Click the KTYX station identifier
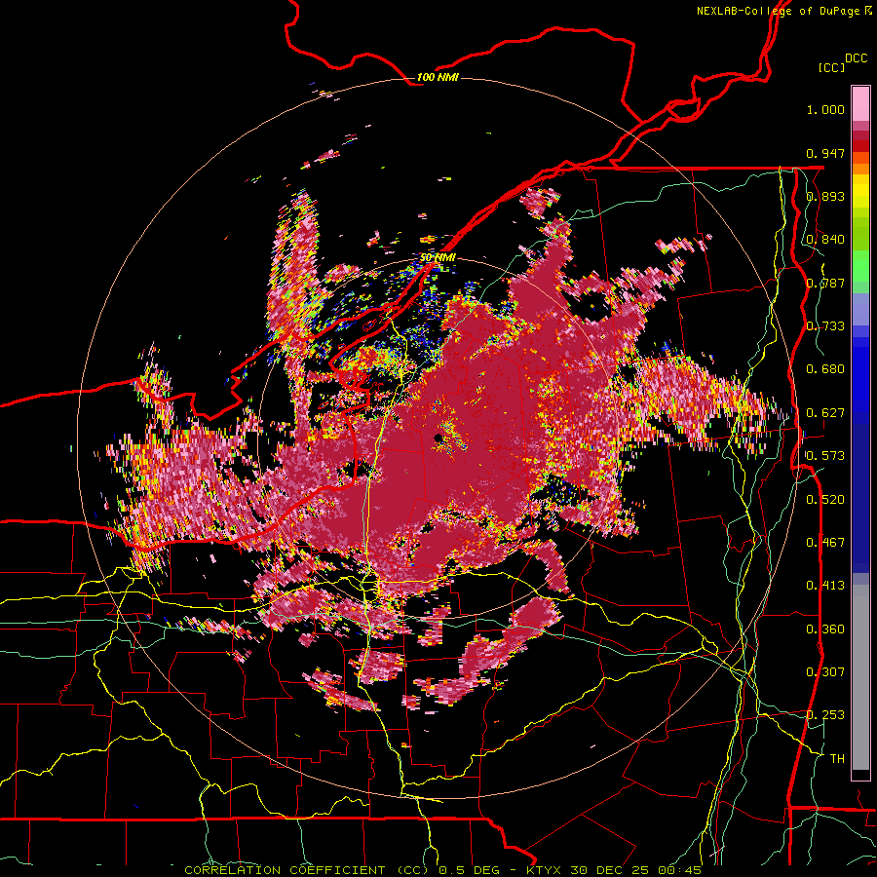 click(x=546, y=870)
